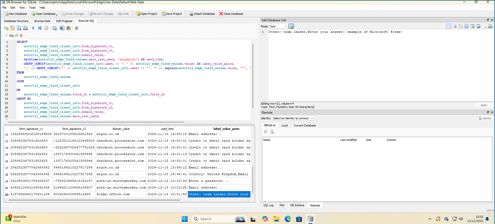Stop the running SQL query
495x224 pixels.
click(46, 28)
